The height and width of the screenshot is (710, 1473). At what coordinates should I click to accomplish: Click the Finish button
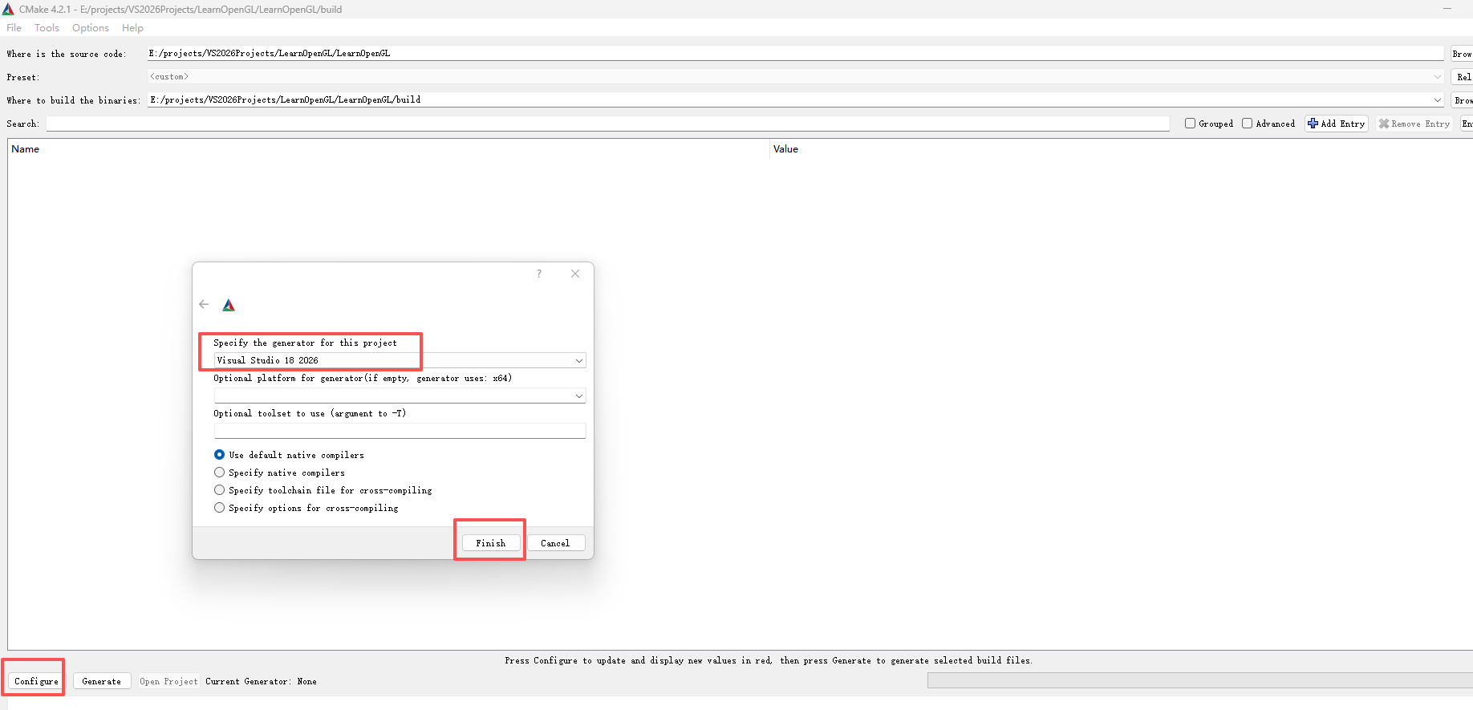point(490,543)
